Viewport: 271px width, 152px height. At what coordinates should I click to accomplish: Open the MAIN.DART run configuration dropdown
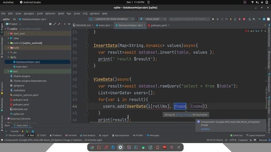[x=153, y=19]
